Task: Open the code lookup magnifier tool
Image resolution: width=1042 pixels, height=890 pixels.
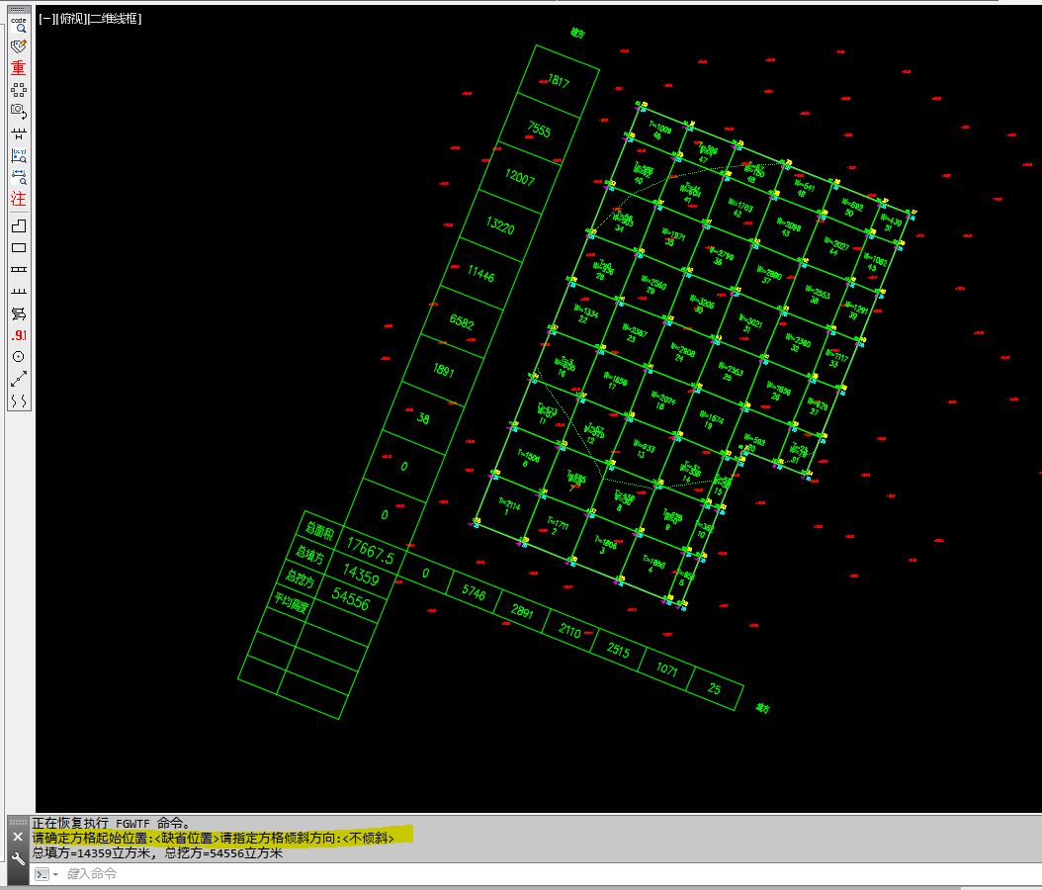Action: pyautogui.click(x=19, y=26)
